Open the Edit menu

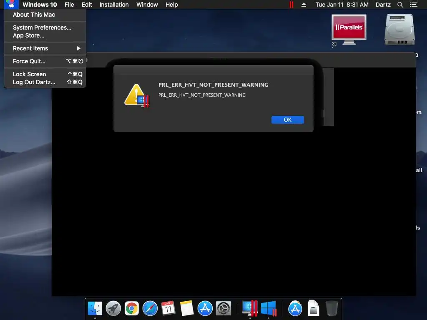(x=87, y=5)
